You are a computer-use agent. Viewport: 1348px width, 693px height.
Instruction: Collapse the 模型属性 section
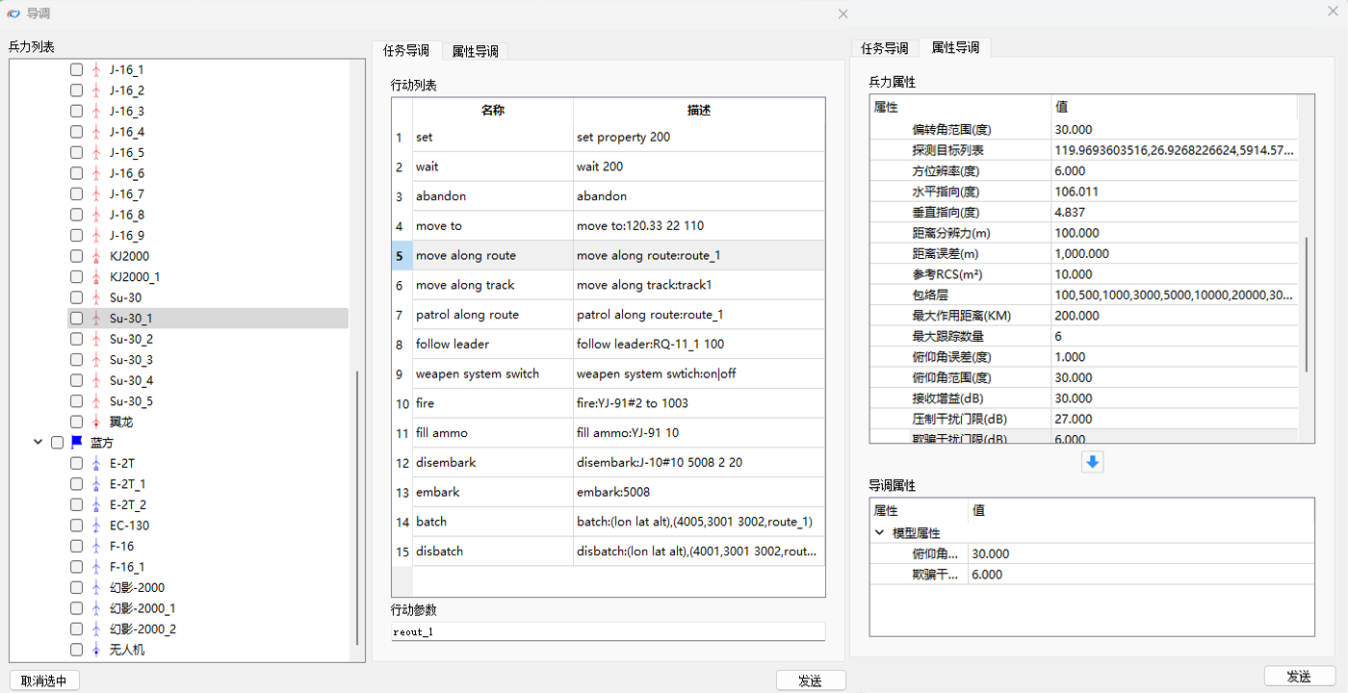pos(879,533)
